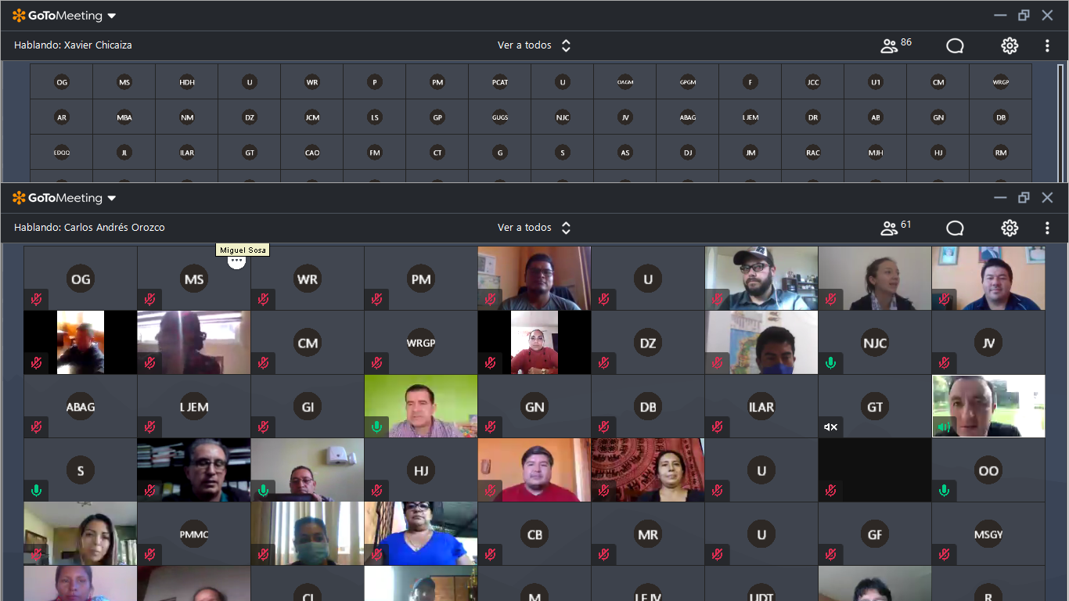
Task: Expand "Ver a todos" in Xavier Chicaiza's window
Action: pos(534,45)
